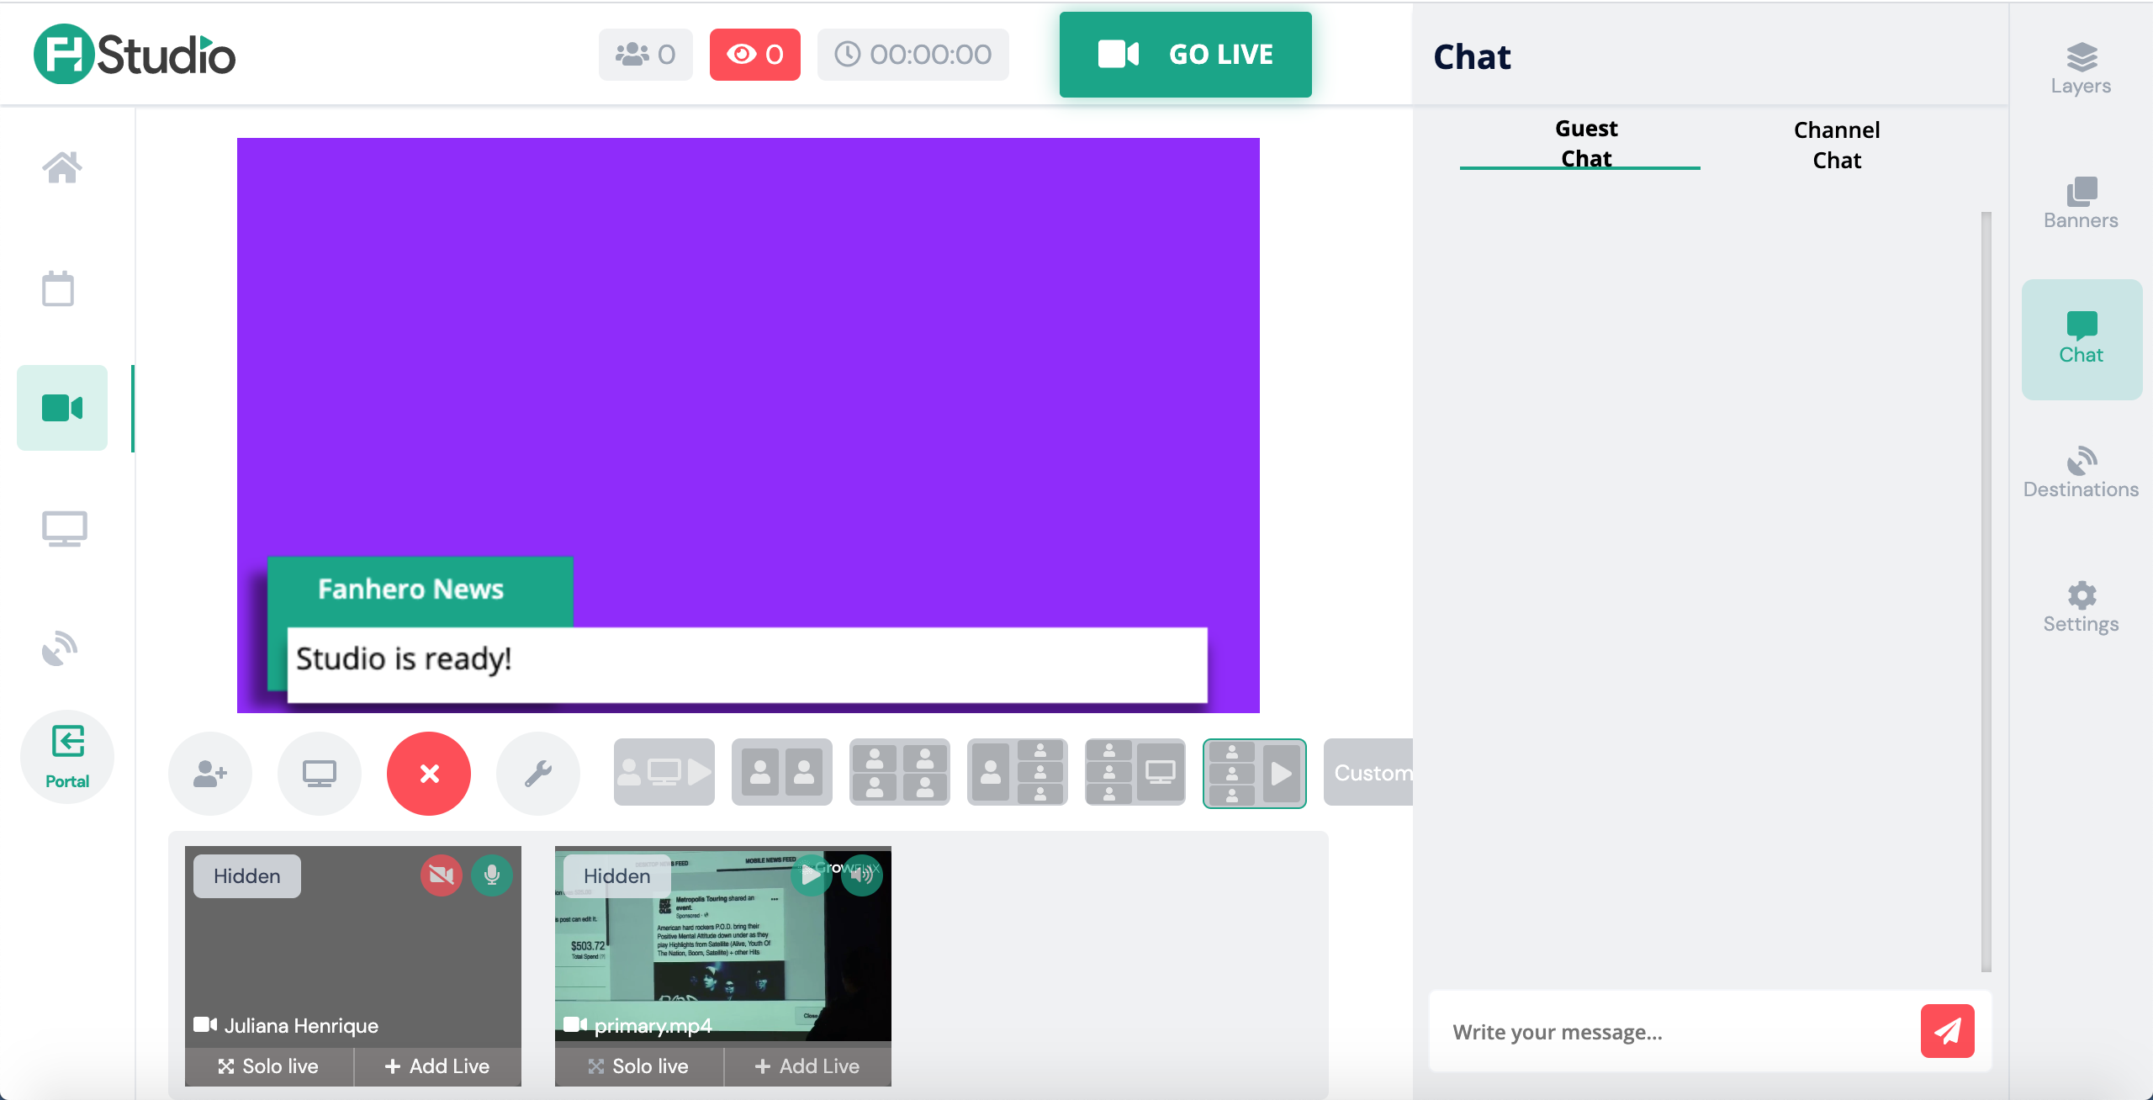Image resolution: width=2153 pixels, height=1100 pixels.
Task: Click the add guest icon button
Action: pyautogui.click(x=210, y=773)
